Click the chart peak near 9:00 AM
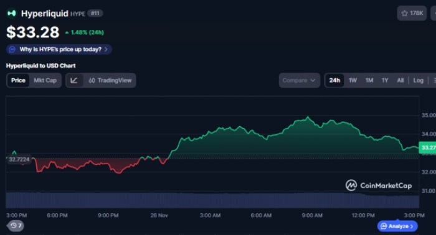Viewport: 436px width, 235px height. click(308, 118)
